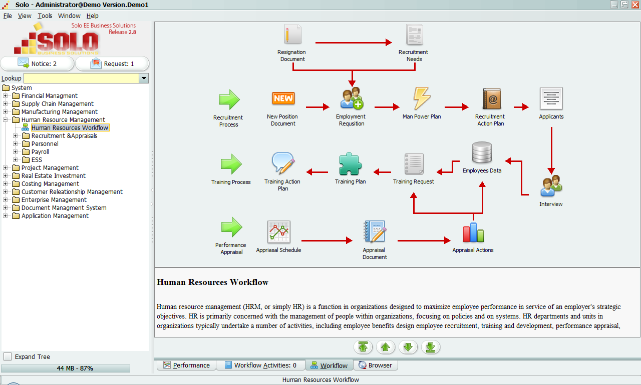Select the Employees Data database icon

[x=482, y=153]
